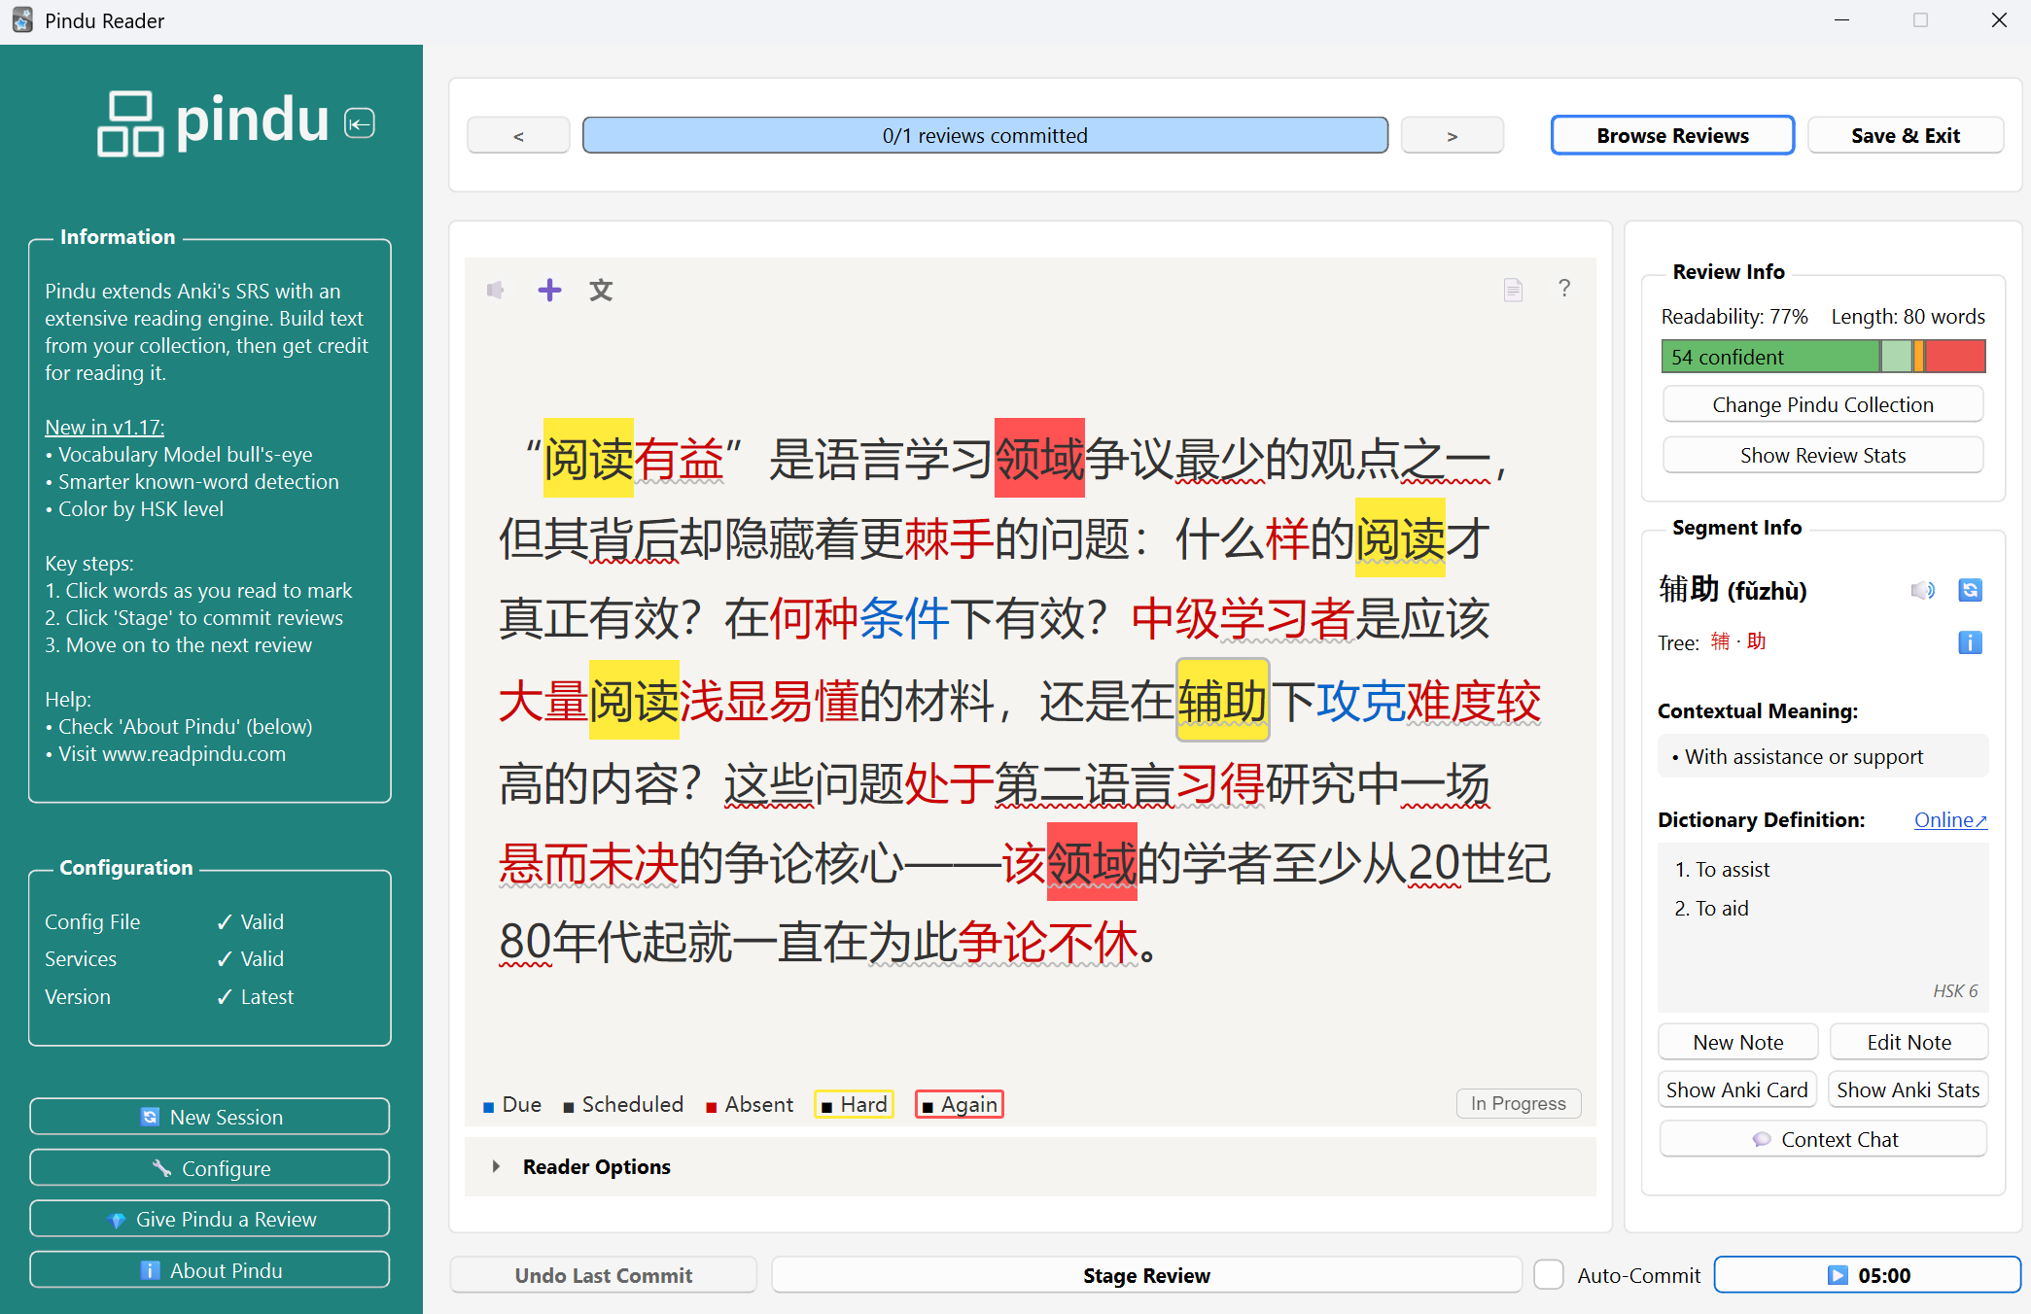
Task: Click the blue word 条件
Action: [904, 619]
